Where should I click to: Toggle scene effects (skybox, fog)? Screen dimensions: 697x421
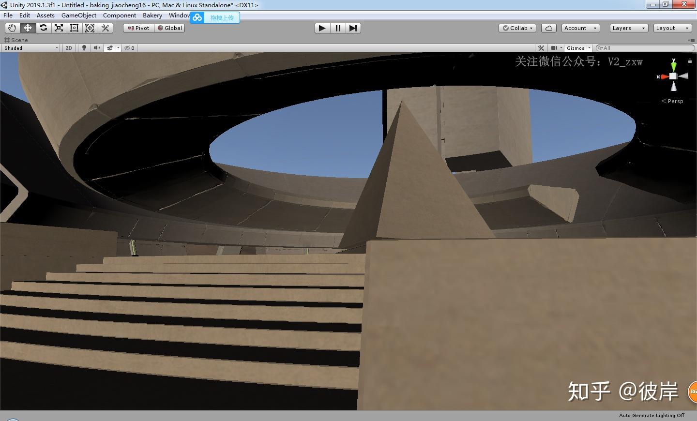(x=110, y=48)
